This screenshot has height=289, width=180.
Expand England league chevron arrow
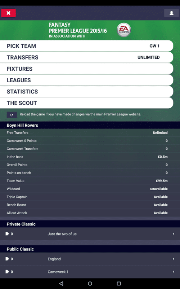click(174, 259)
